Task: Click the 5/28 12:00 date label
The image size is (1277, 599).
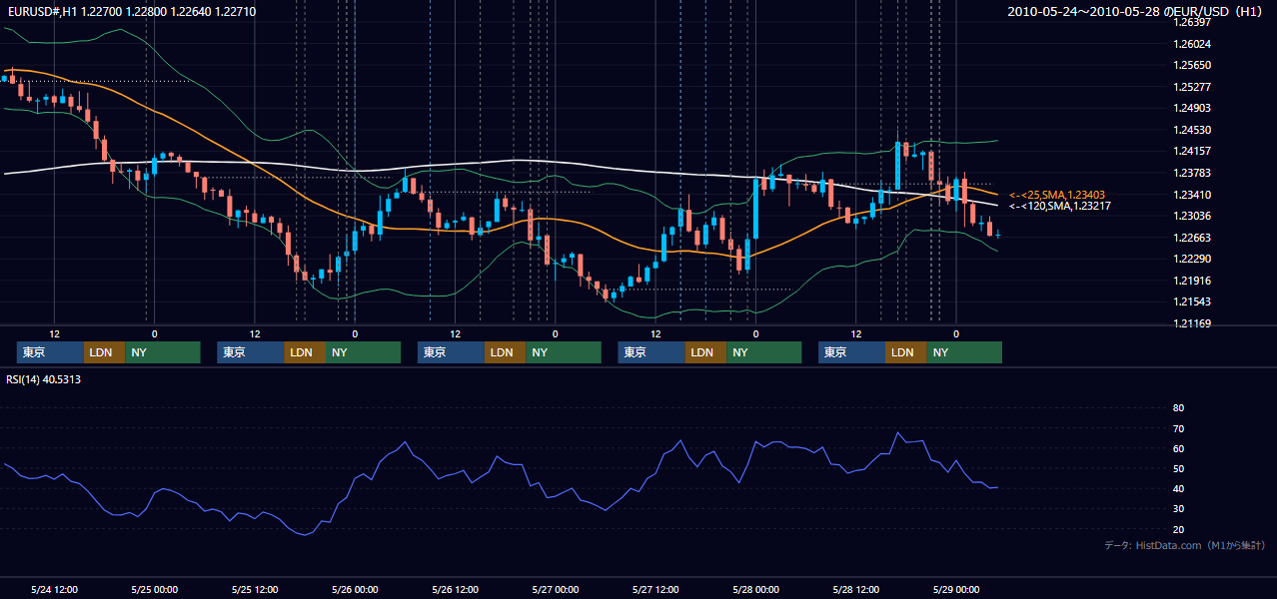Action: tap(855, 590)
